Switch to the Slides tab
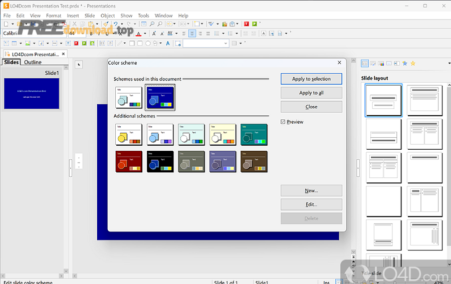451x284 pixels. pos(11,62)
